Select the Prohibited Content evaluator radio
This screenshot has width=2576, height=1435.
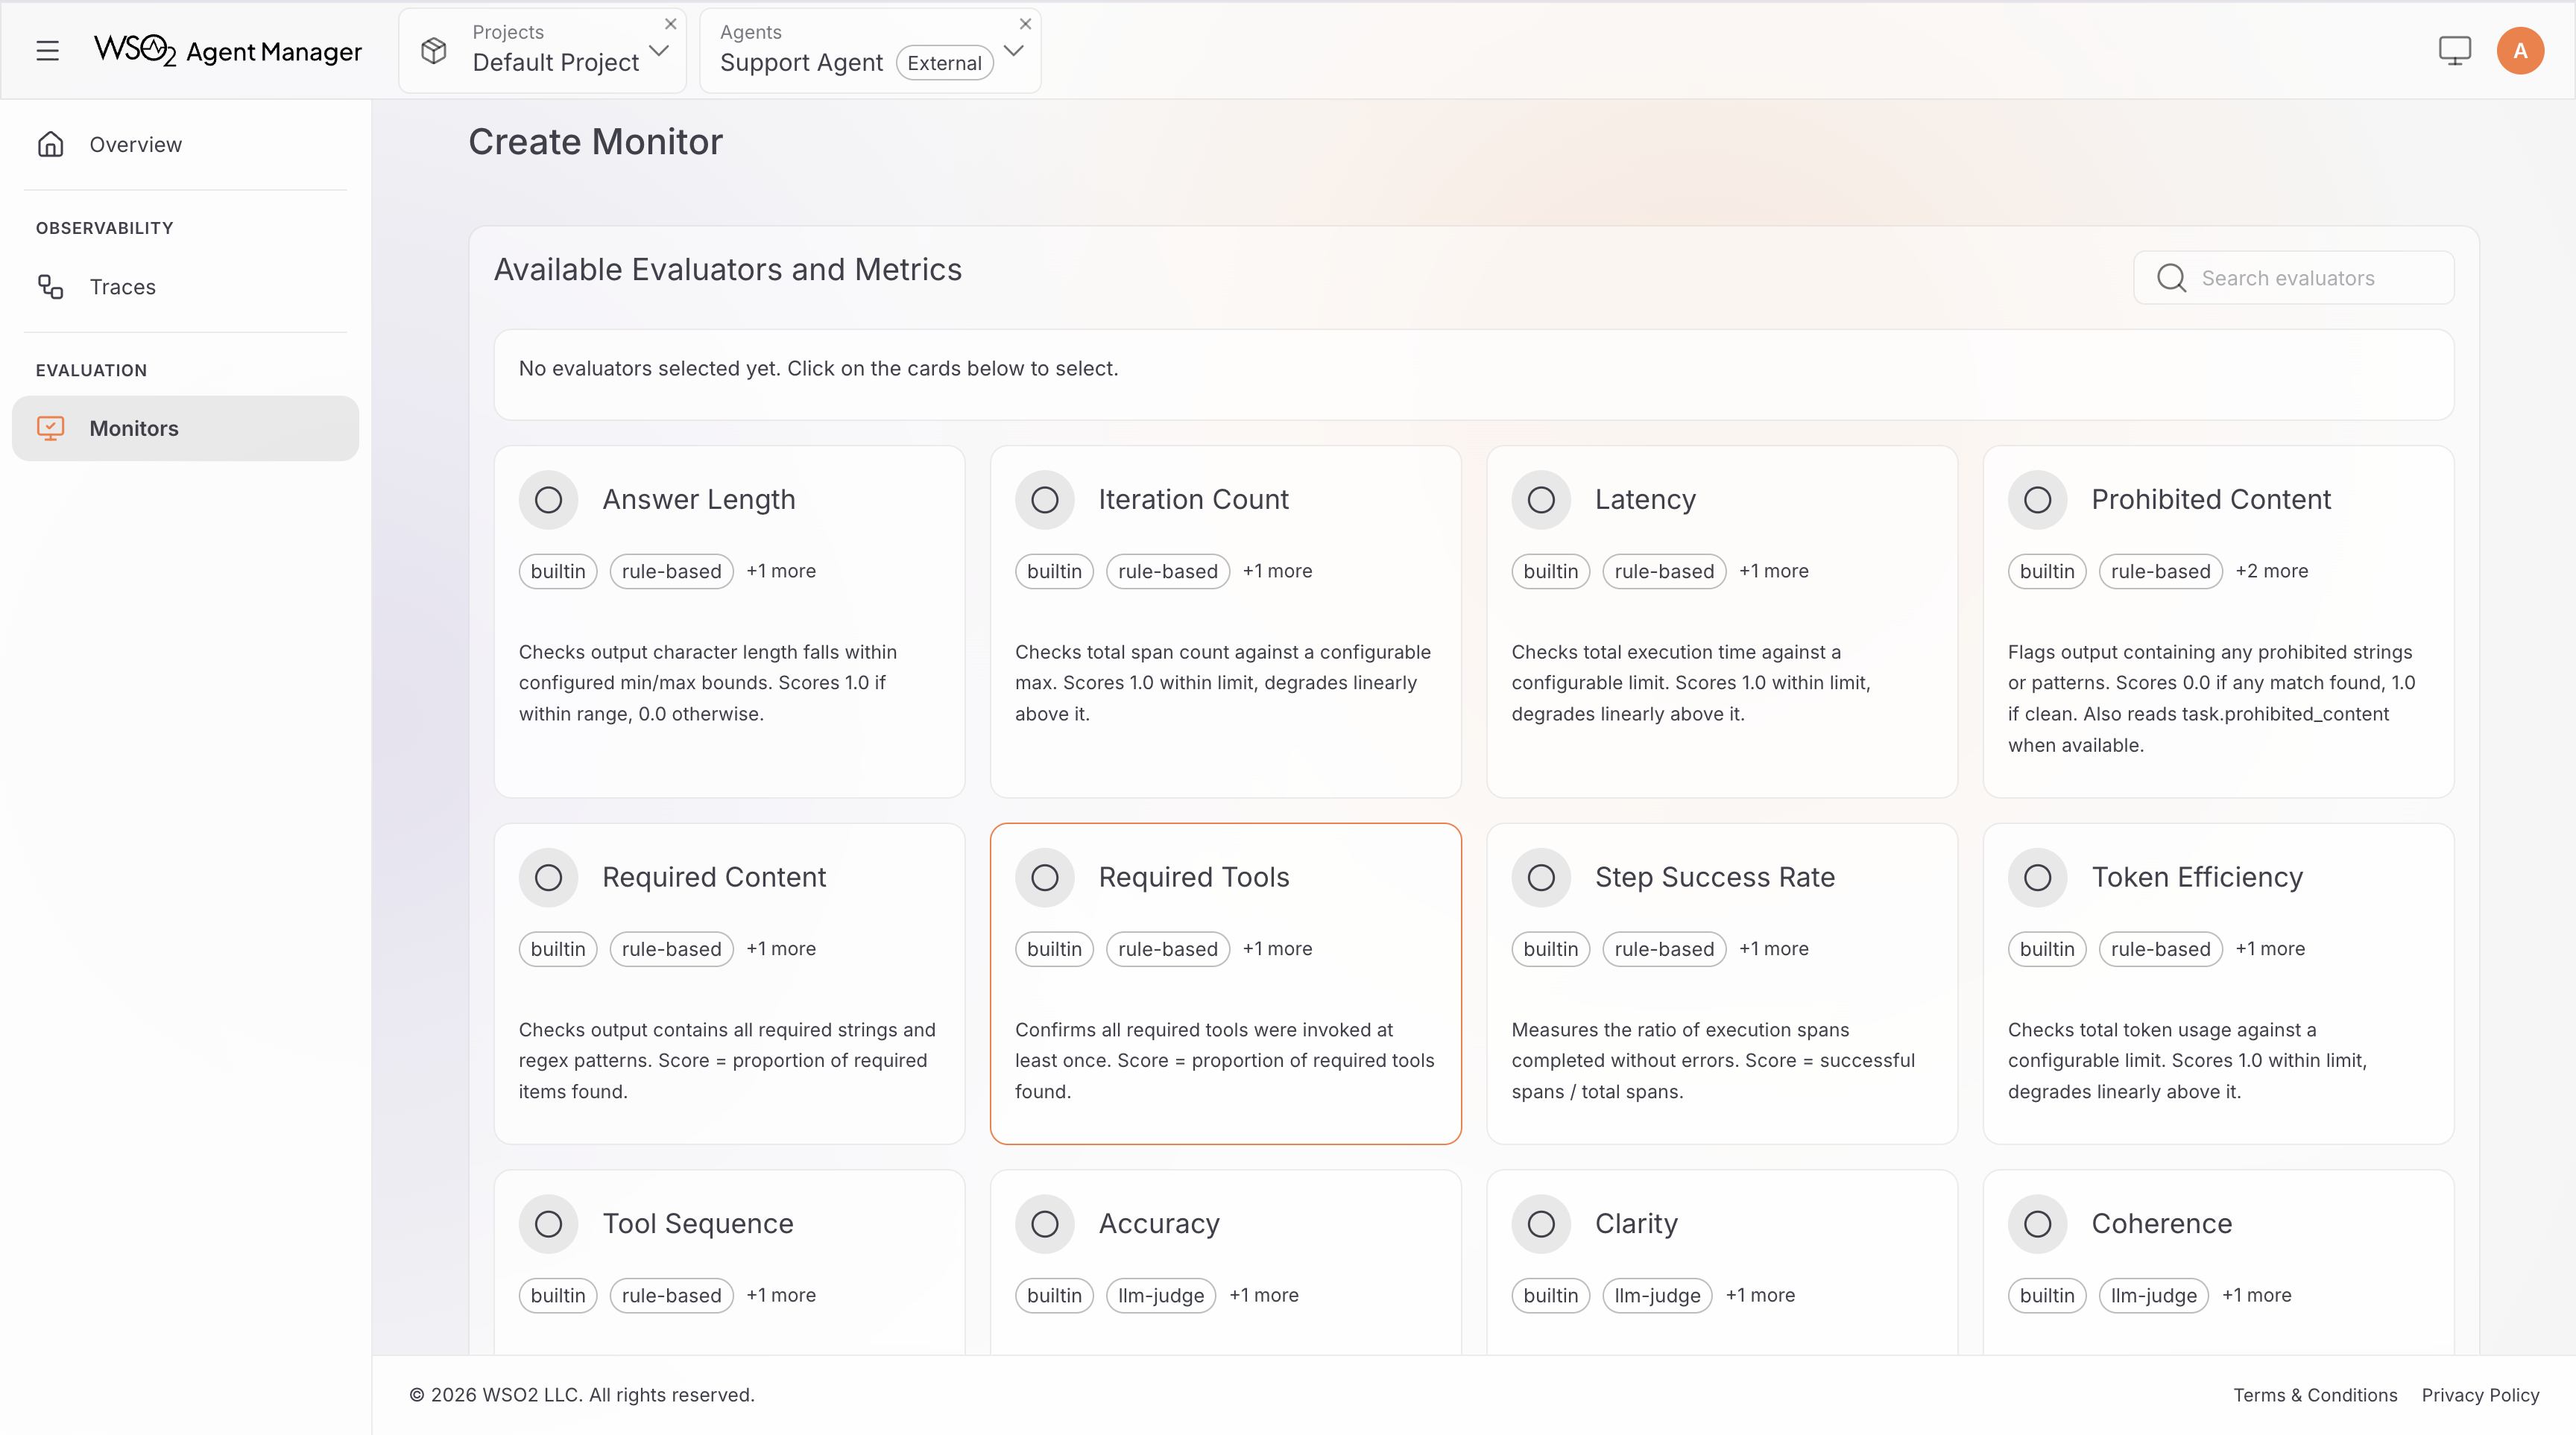coord(2037,500)
